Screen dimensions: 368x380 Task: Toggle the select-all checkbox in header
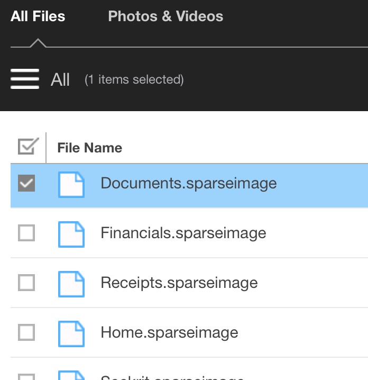(29, 146)
